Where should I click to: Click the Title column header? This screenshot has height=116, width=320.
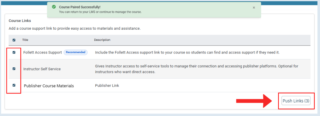coord(25,40)
